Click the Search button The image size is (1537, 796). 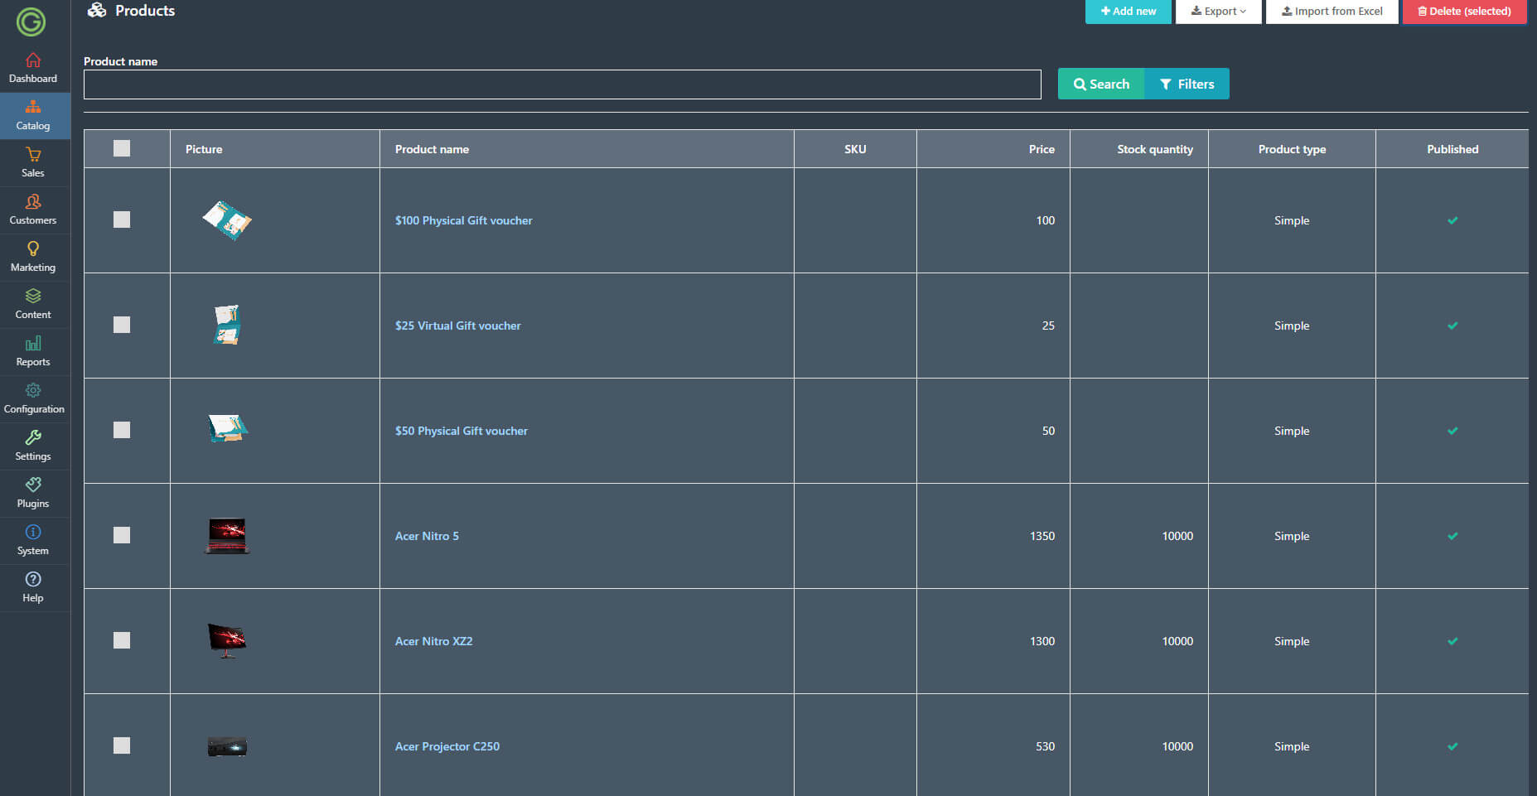click(x=1101, y=84)
